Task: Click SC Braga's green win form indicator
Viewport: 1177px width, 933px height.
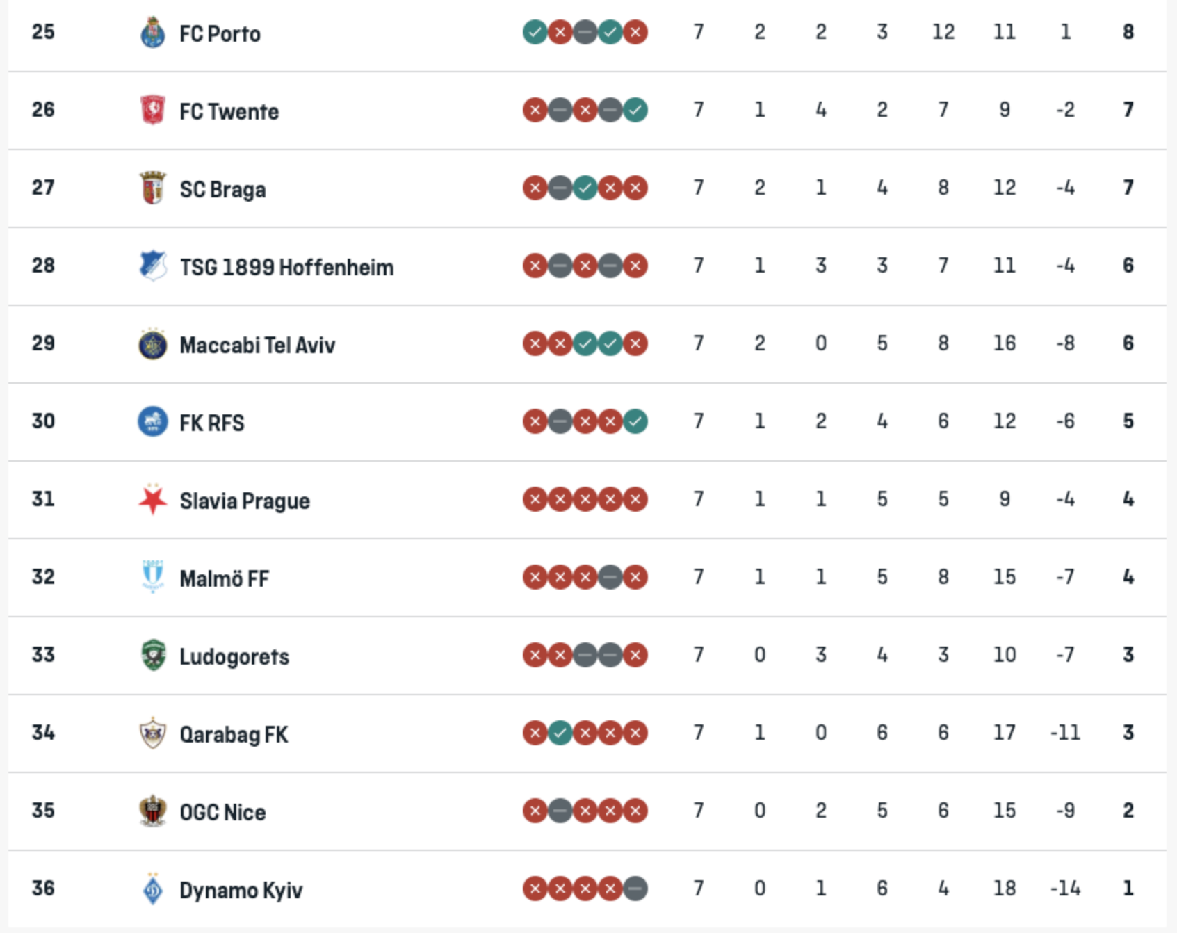Action: click(585, 188)
